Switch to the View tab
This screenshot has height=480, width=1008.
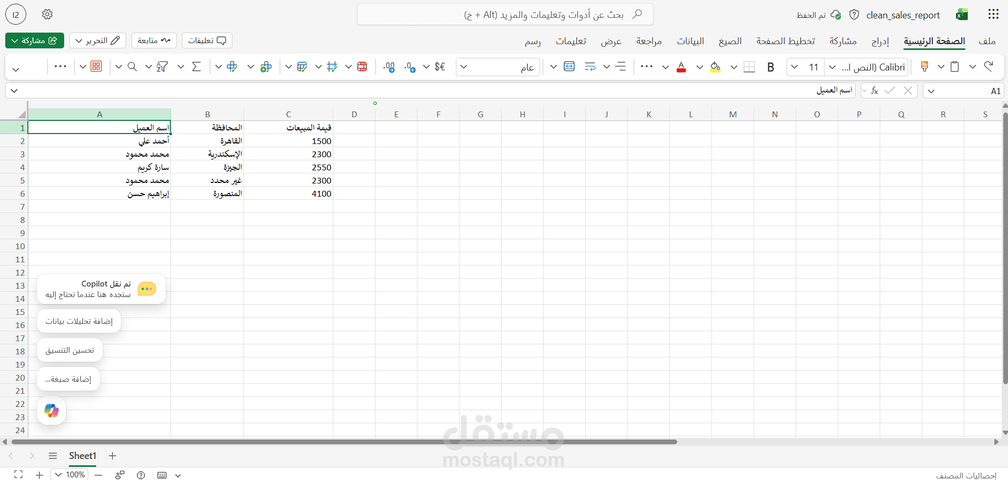point(612,41)
